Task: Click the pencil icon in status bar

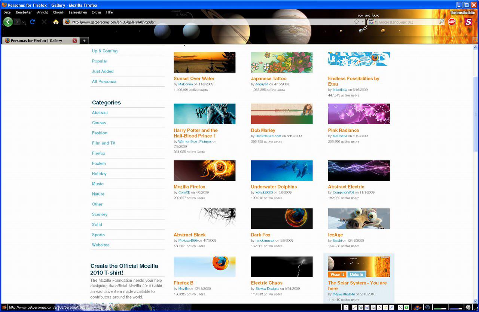Action: coord(354,308)
